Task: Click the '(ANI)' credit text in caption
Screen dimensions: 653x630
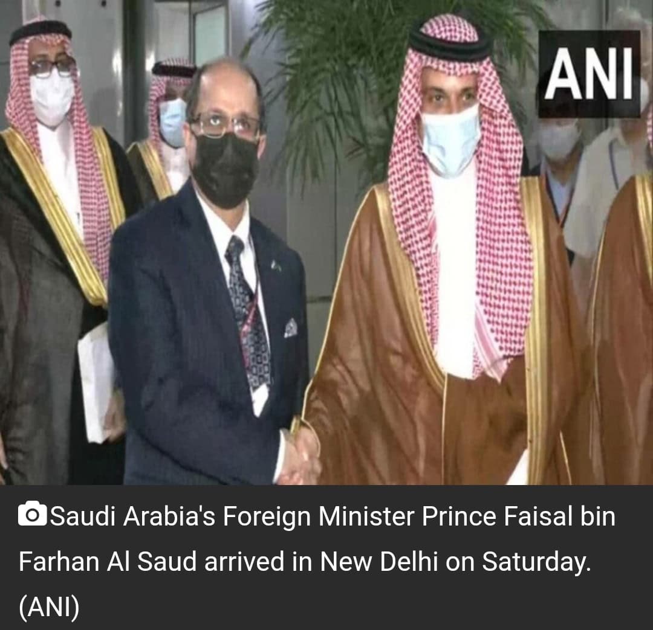Action: pyautogui.click(x=49, y=606)
